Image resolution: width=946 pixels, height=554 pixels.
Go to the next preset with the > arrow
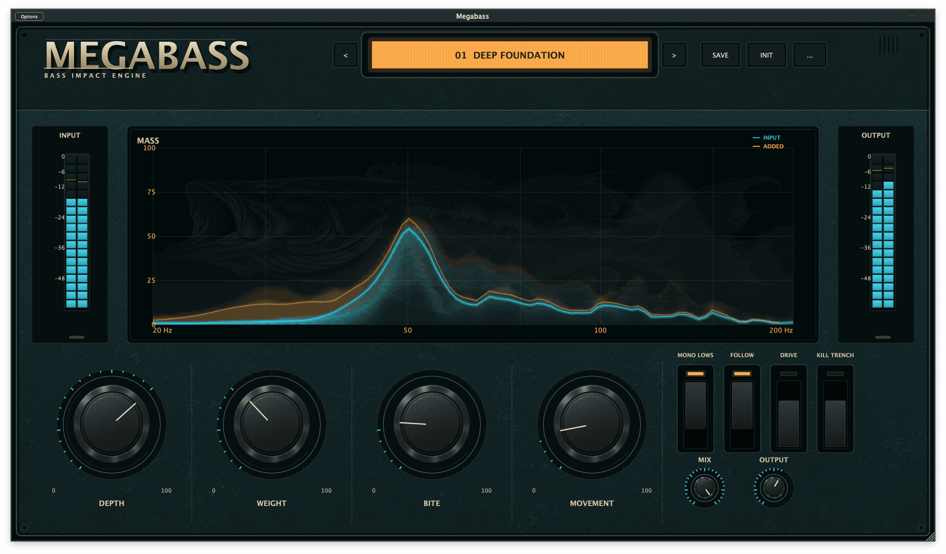click(x=674, y=55)
